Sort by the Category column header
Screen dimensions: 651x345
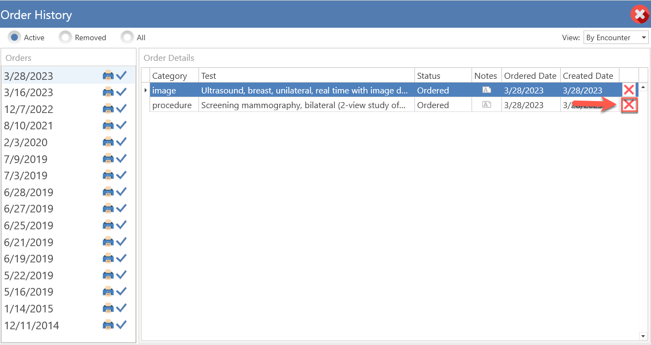point(175,76)
